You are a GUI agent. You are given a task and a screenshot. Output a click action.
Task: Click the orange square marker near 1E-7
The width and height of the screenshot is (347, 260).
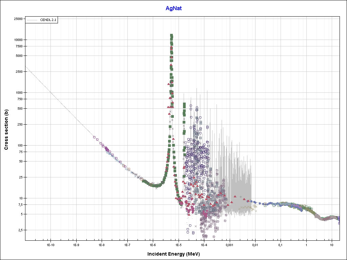(129, 169)
